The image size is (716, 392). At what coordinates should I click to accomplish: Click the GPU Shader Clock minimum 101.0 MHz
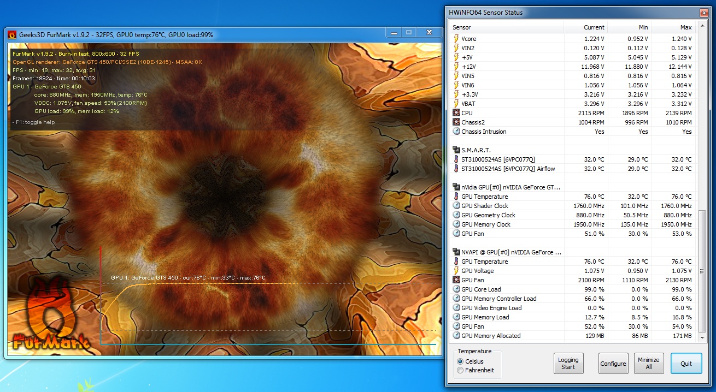point(633,206)
